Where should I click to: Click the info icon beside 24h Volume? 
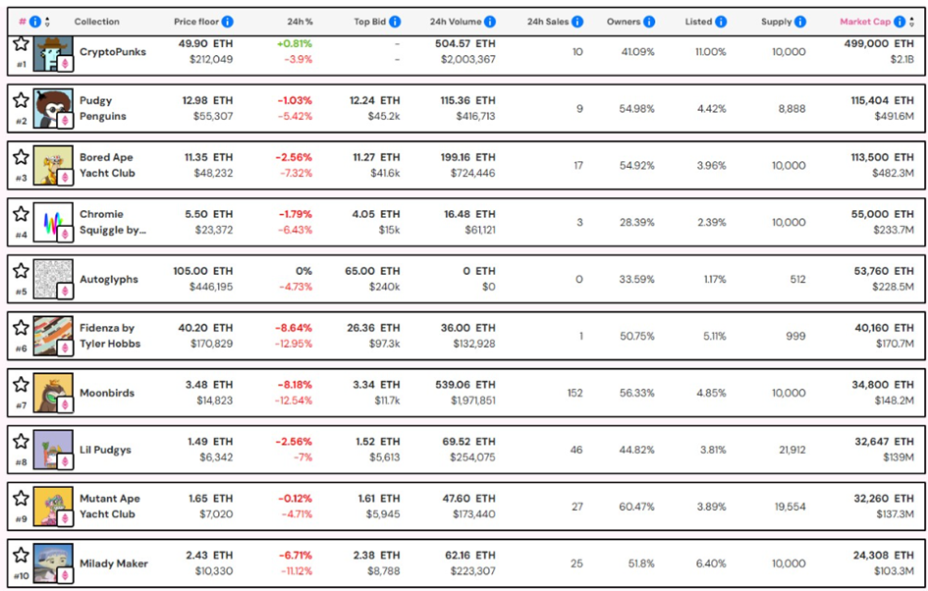click(490, 22)
